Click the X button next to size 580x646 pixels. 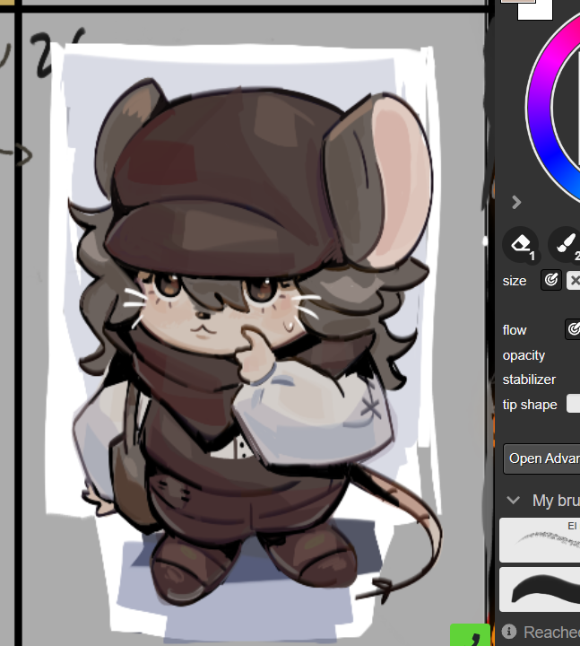[x=574, y=280]
